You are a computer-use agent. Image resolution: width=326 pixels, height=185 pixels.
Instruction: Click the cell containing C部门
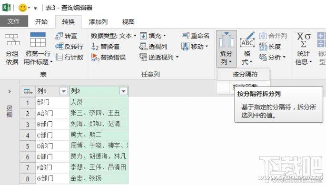pos(52,135)
